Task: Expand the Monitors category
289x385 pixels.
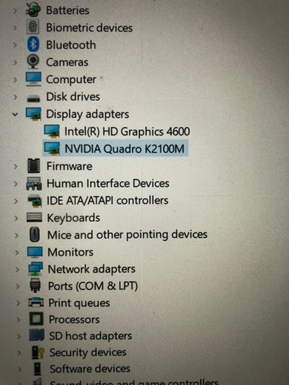Action: click(17, 252)
